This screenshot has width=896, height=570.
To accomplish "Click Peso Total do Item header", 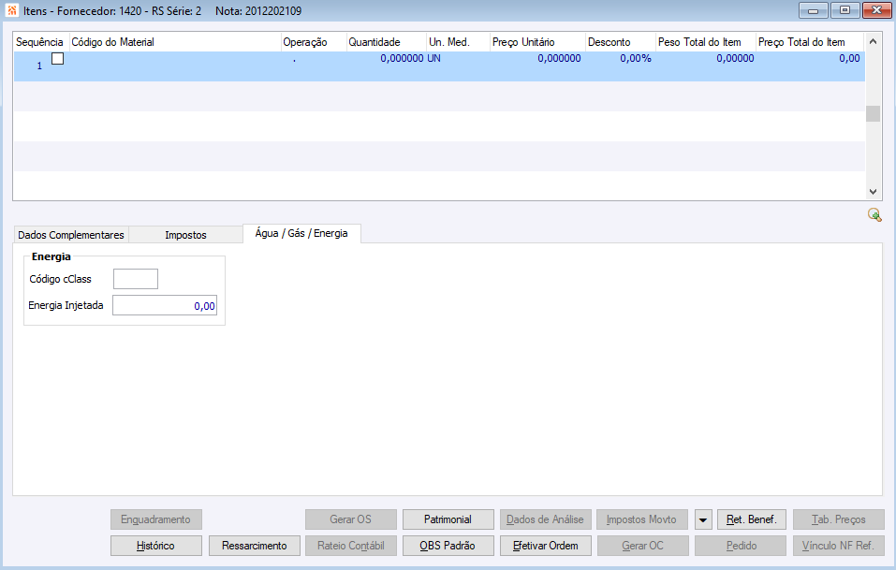I will [x=706, y=42].
